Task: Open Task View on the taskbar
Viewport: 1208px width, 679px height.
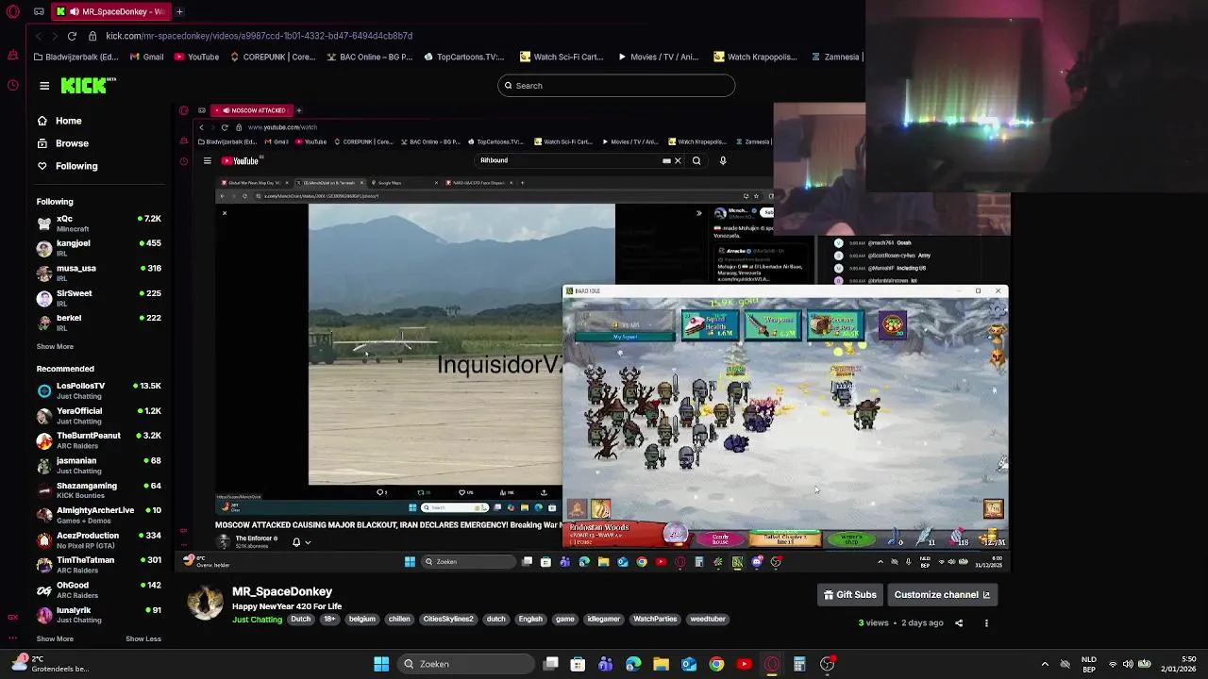Action: 551,664
